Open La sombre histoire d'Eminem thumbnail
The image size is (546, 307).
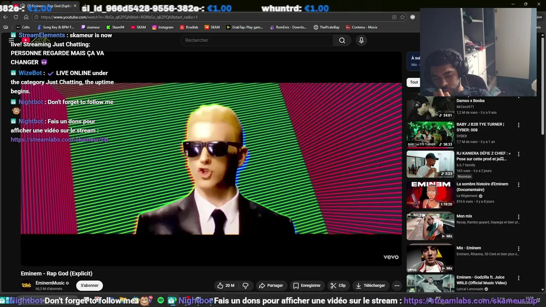coord(430,195)
